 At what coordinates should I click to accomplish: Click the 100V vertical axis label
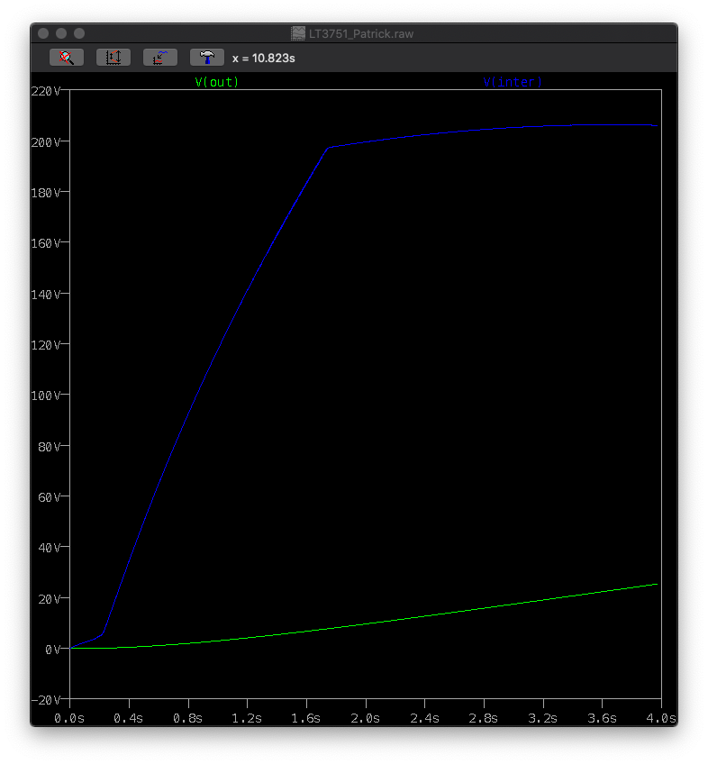tap(46, 396)
